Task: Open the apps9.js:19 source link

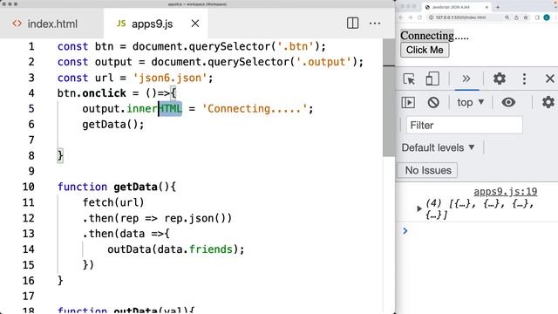Action: tap(506, 192)
